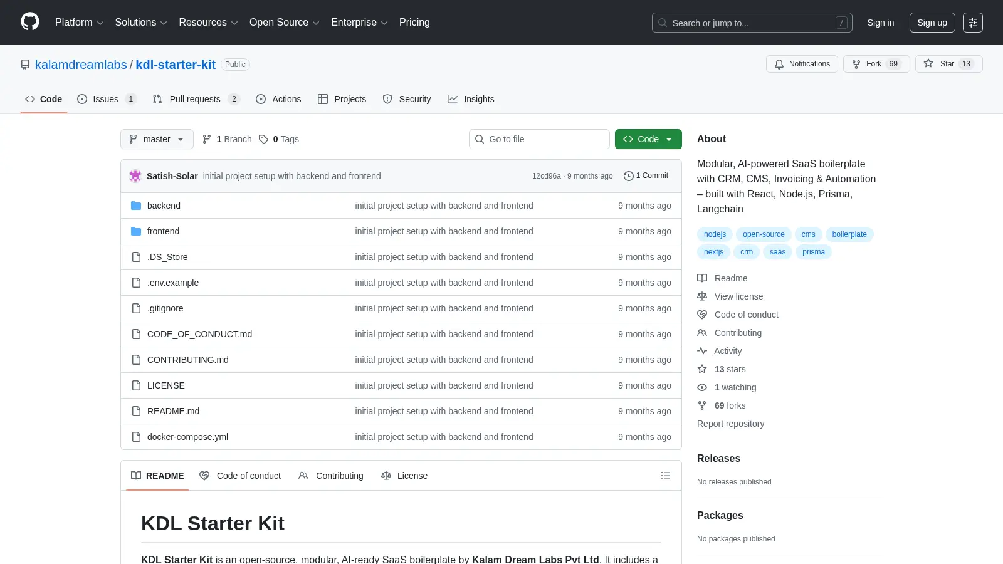Click the scale icon beside View license

pos(702,296)
